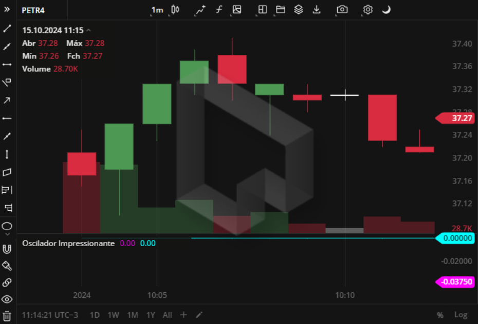478x324 pixels.
Task: Select the pitchfork fork tool
Action: [x=8, y=208]
